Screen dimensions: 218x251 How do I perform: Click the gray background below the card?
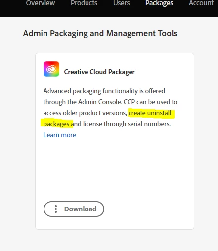[109, 241]
